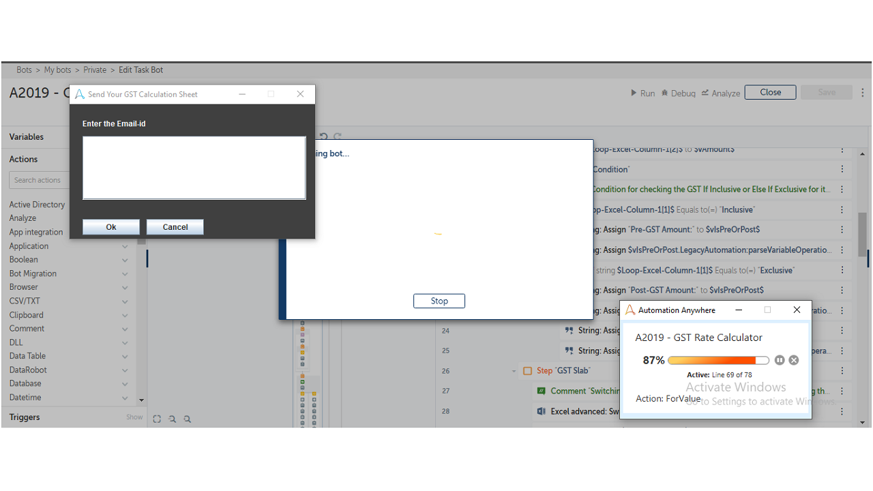Click the Excel advanced icon on line 28
The height and width of the screenshot is (491, 873).
click(x=542, y=411)
